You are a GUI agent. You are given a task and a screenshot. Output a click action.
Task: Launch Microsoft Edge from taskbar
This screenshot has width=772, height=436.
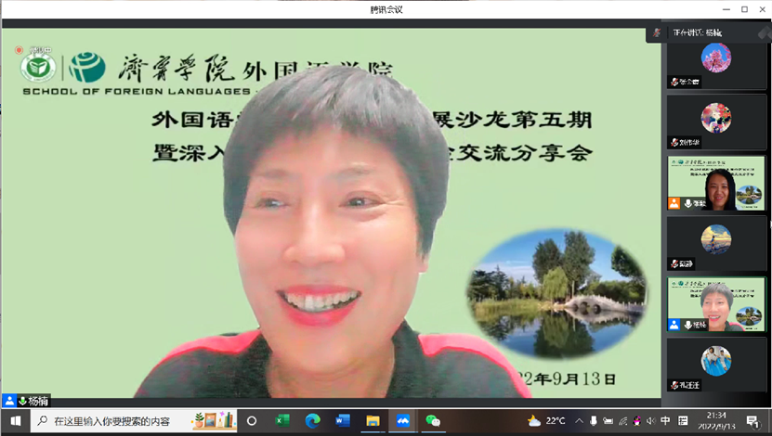coord(312,421)
